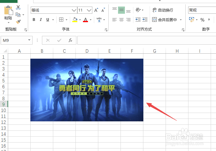Select row 14 header
Image resolution: width=216 pixels, height=151 pixels.
(4, 134)
